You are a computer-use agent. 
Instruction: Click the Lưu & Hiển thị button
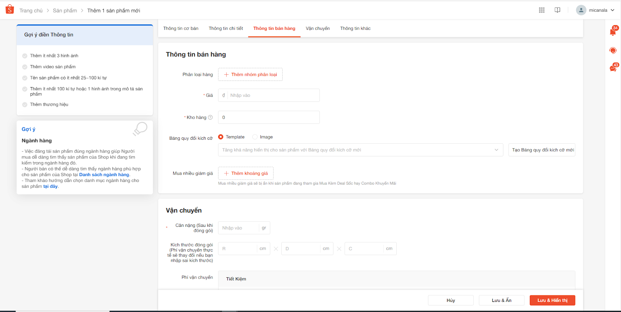552,300
